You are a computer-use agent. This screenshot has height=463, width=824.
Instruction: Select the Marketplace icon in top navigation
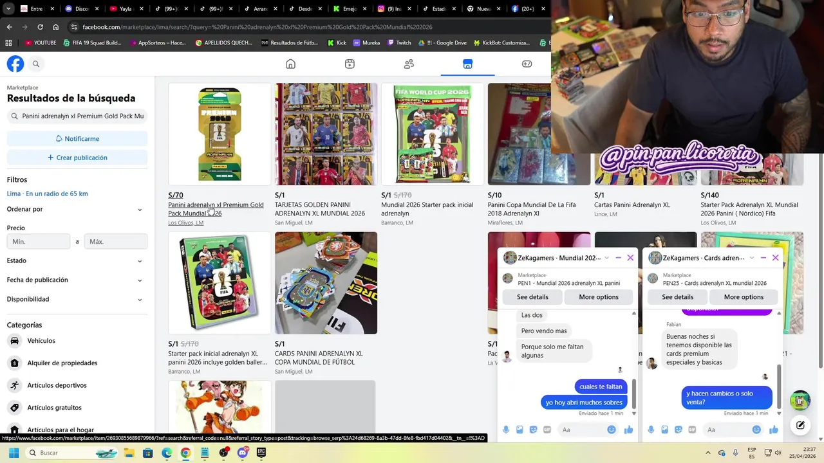(x=467, y=64)
